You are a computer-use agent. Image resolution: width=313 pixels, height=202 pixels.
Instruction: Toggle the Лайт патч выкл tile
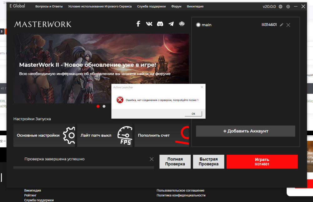[105, 135]
